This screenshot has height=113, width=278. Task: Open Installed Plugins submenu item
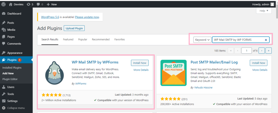point(12,68)
